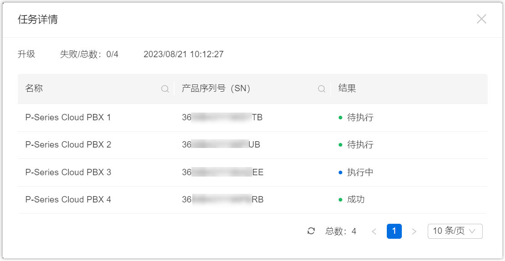
Task: Open the 10 条/页 page size dropdown
Action: tap(455, 231)
